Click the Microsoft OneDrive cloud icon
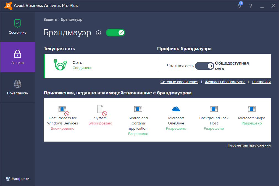The image size is (279, 186). (176, 109)
